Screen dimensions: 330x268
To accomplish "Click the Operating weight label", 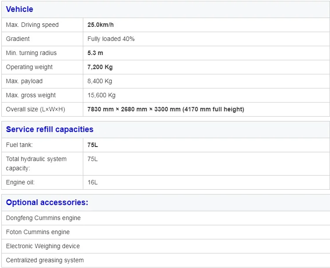I will (29, 67).
